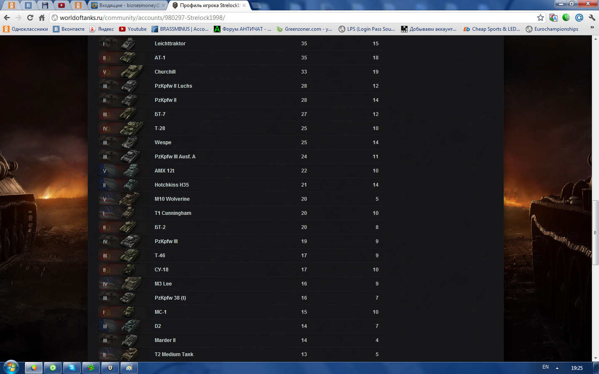Open Skype from the taskbar
Viewport: 599px width, 374px height.
(72, 368)
